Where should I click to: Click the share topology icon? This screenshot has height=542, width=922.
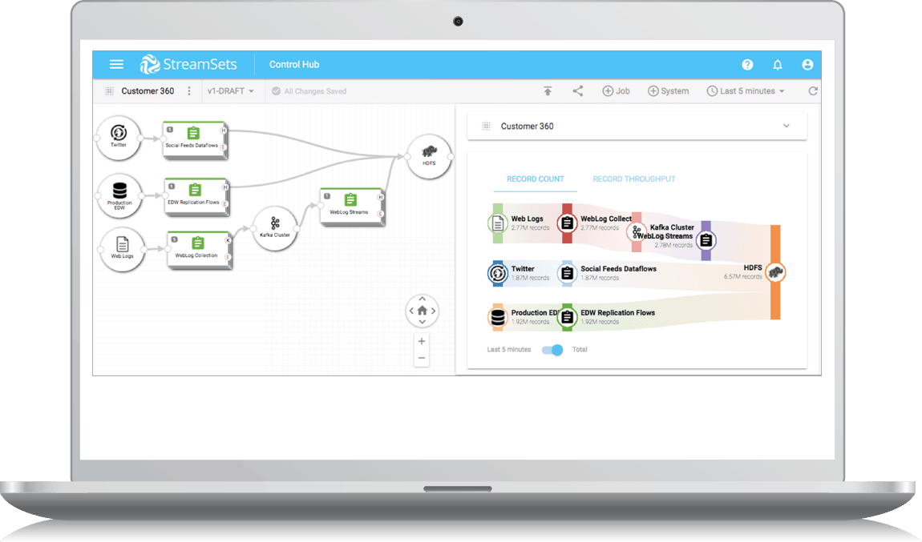point(578,91)
